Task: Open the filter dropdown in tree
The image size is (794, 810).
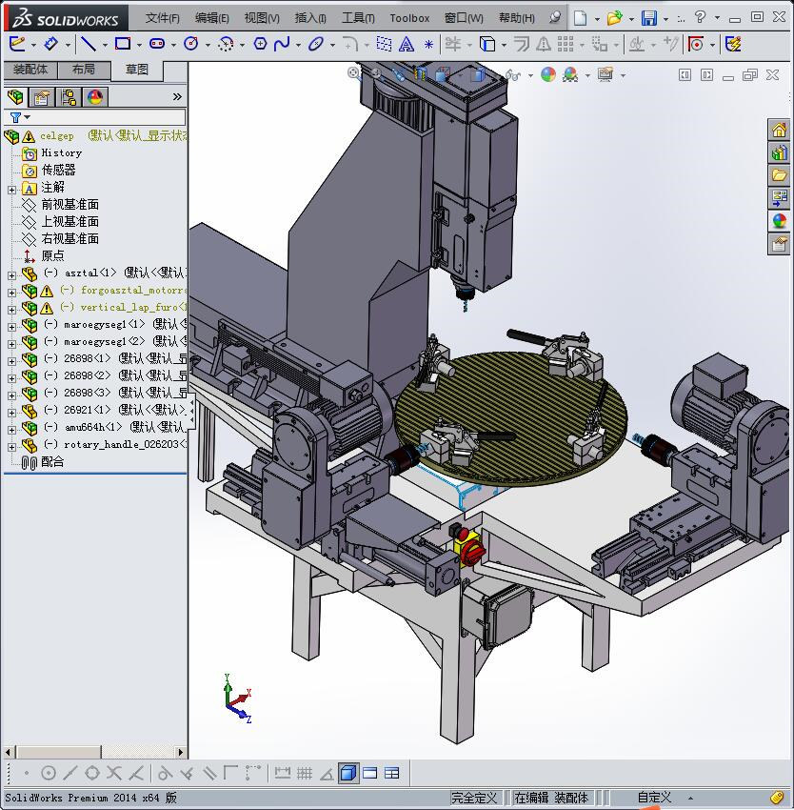Action: pos(28,117)
